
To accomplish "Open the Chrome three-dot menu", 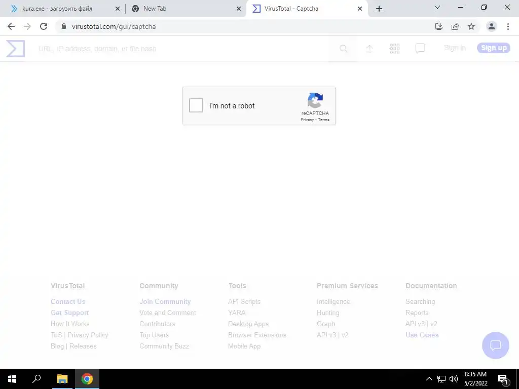I will [508, 26].
